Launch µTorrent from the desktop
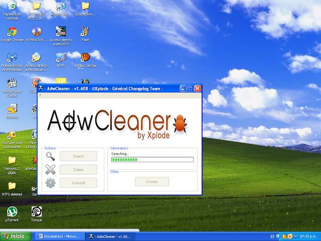Screen dimensions: 321x241 click(x=12, y=212)
